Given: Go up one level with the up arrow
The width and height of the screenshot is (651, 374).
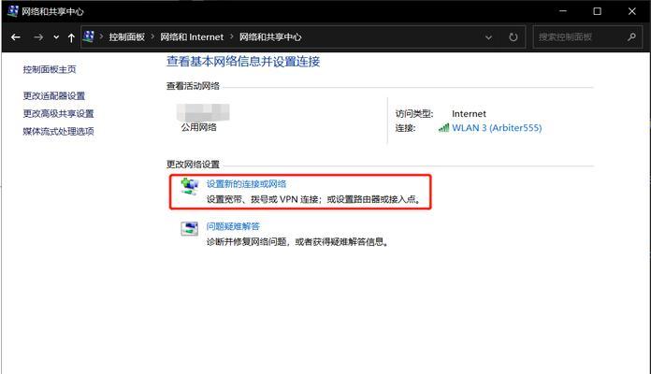Looking at the screenshot, I should [x=71, y=37].
